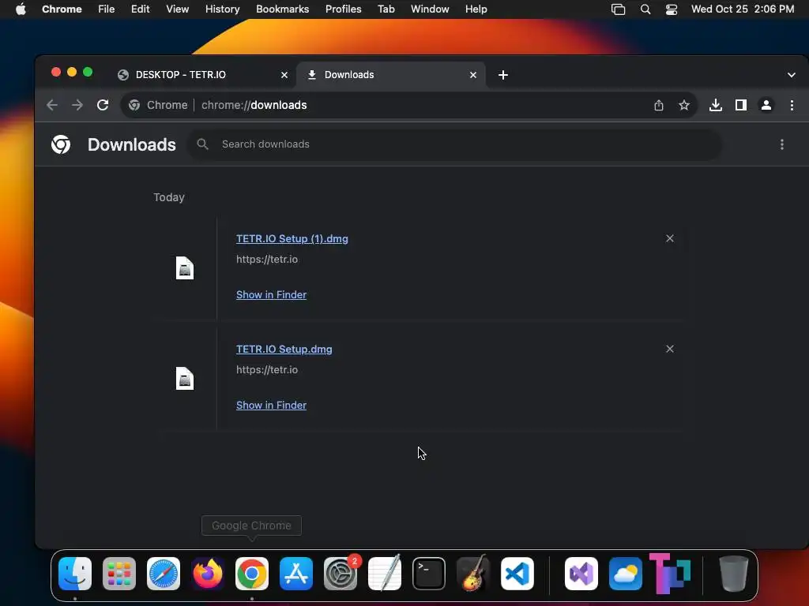The image size is (809, 606).
Task: Click the Chrome logo beside Downloads heading
Action: click(x=61, y=144)
